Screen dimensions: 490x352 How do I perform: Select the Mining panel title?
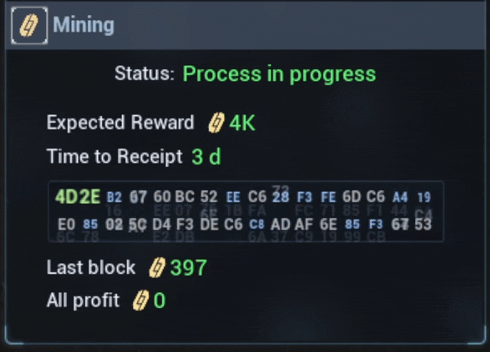click(x=83, y=24)
